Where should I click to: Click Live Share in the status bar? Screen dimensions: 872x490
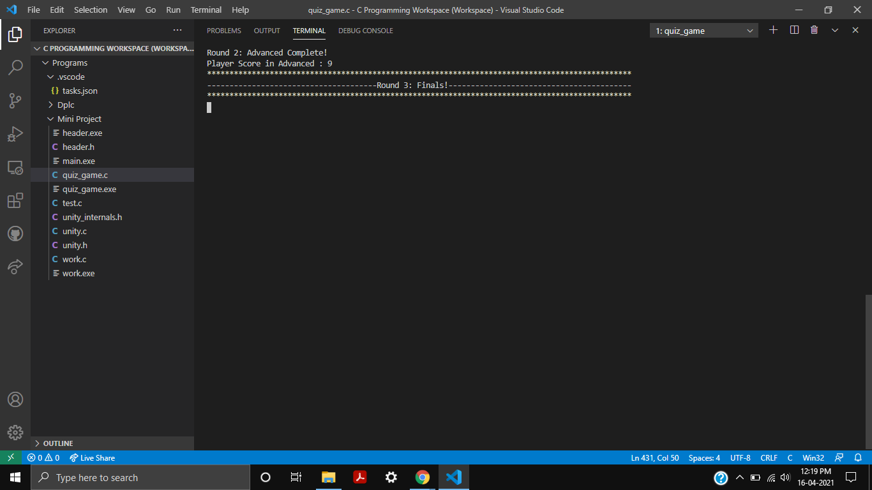92,457
